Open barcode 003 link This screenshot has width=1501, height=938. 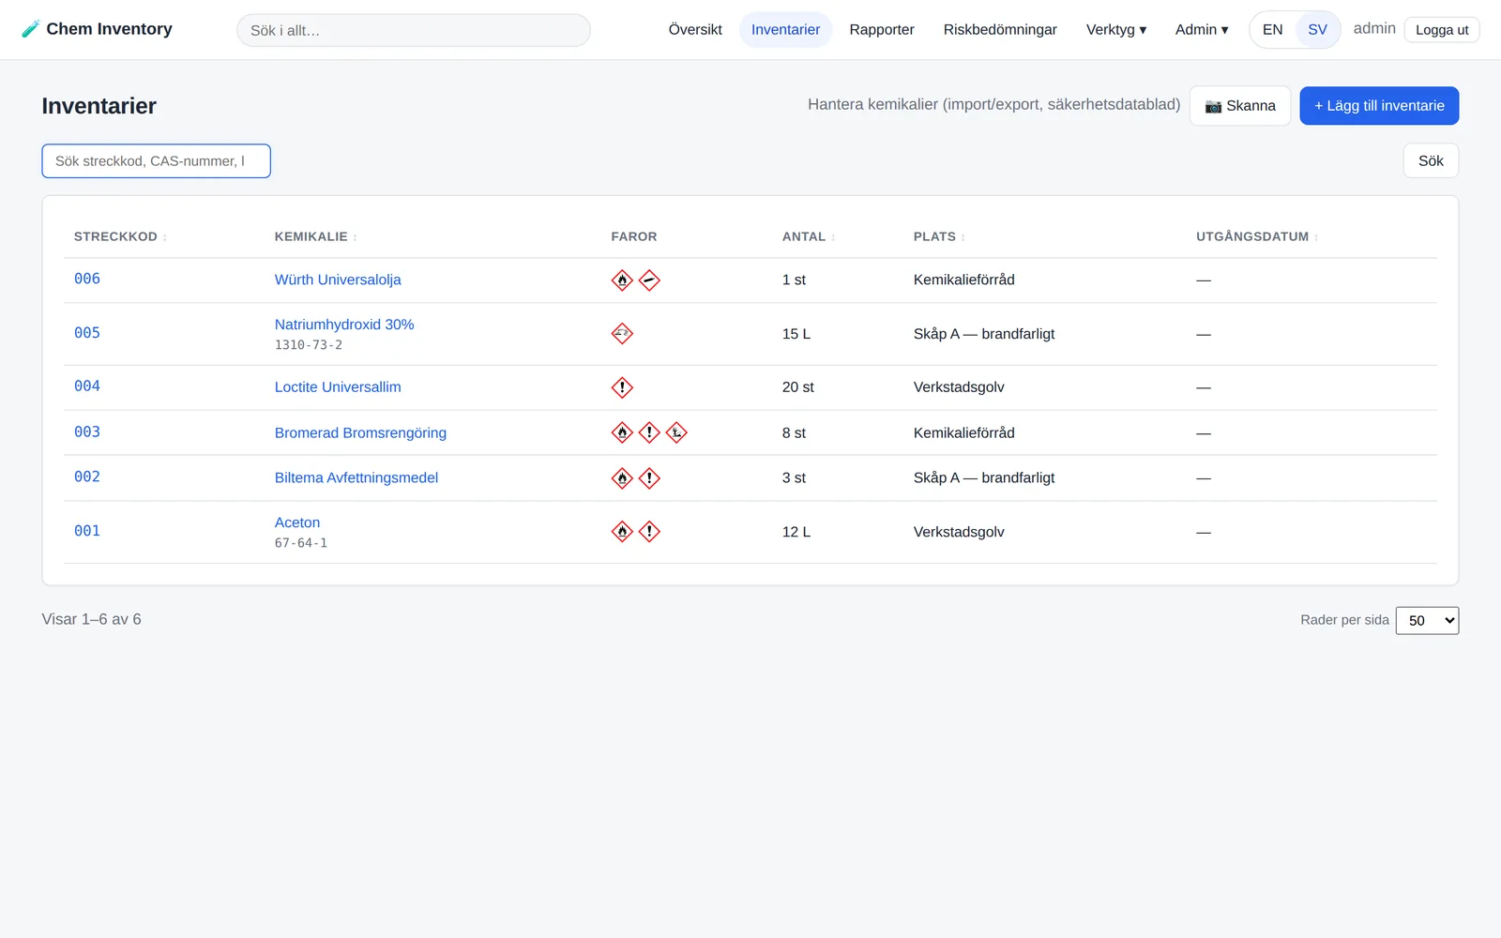click(87, 431)
